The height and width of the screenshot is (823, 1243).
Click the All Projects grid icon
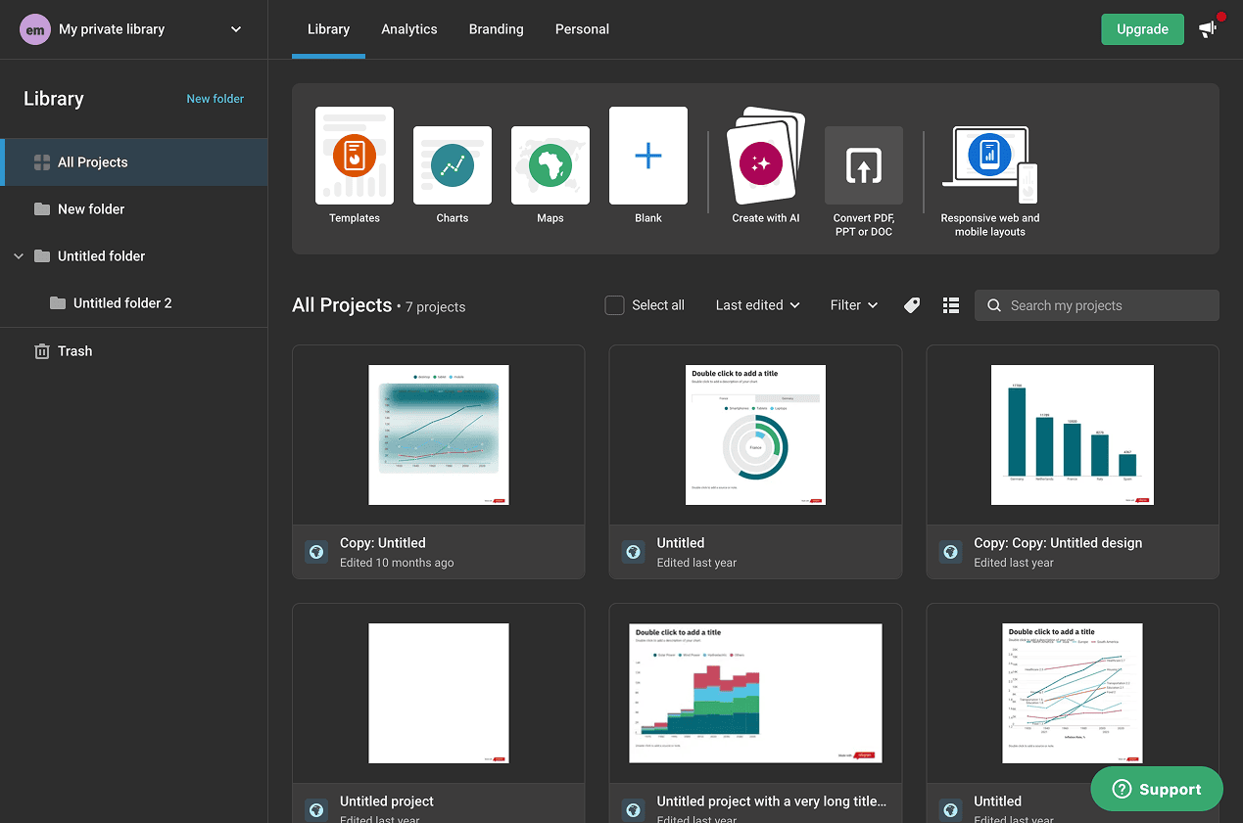point(42,162)
